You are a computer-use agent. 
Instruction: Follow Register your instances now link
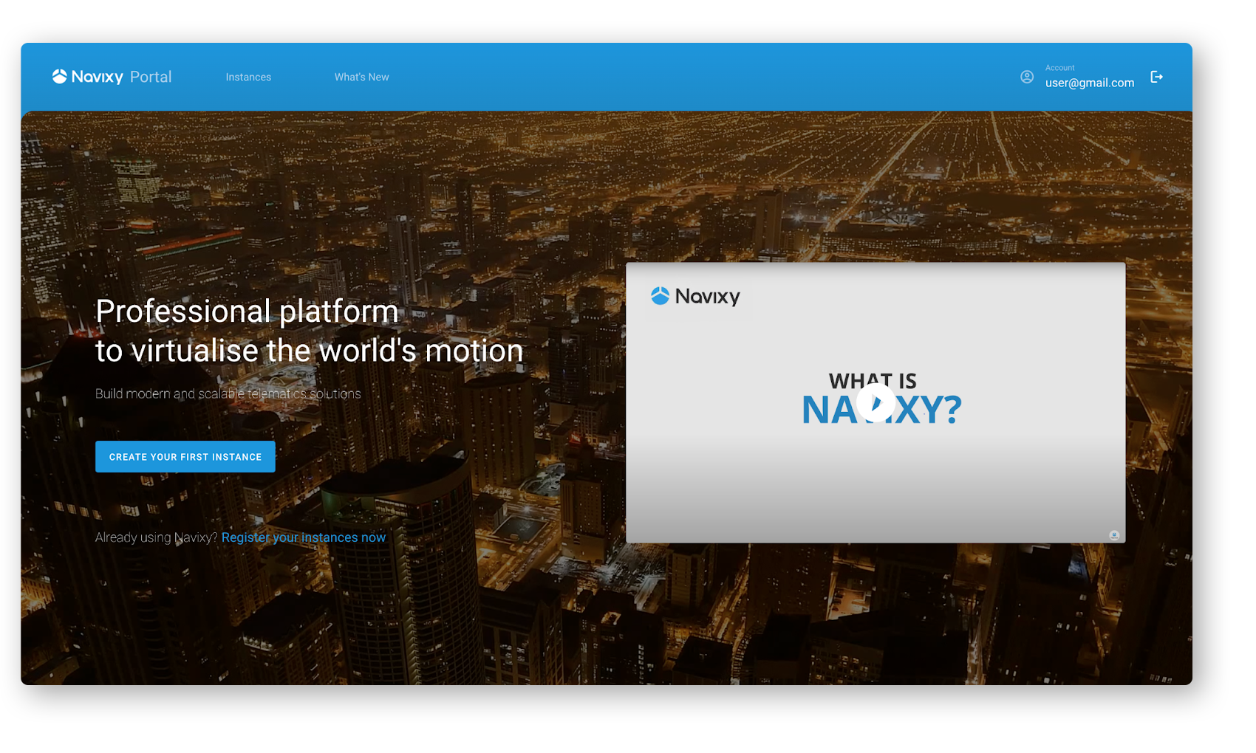304,537
